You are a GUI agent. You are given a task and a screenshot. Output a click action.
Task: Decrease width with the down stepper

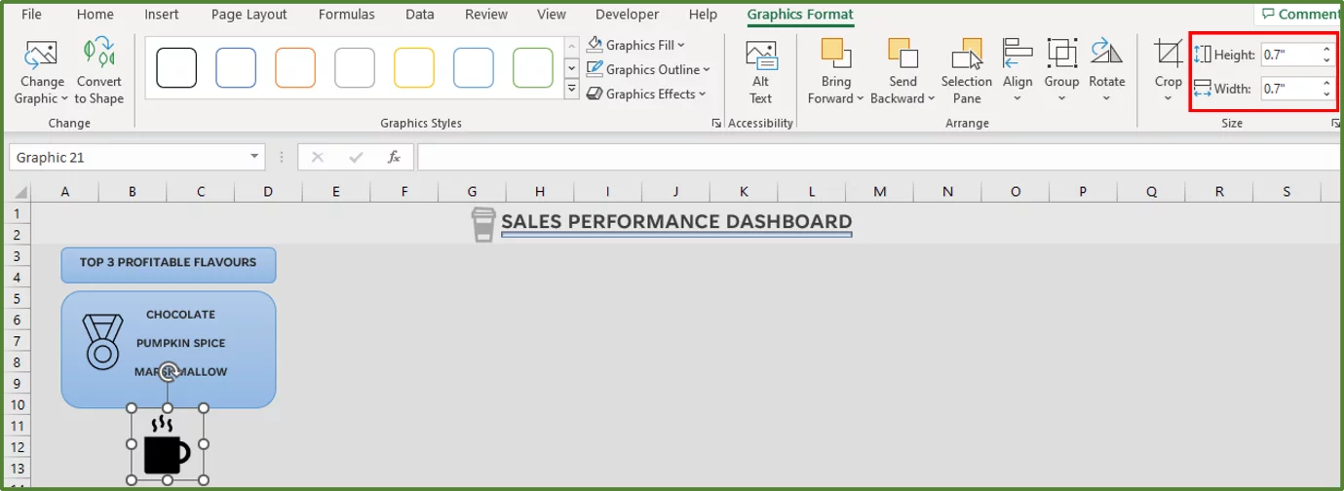1326,94
